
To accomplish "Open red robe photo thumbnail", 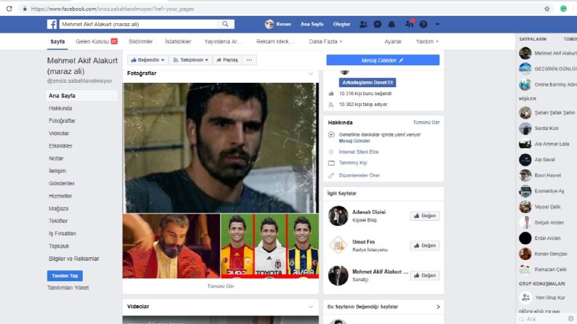I will tap(172, 246).
